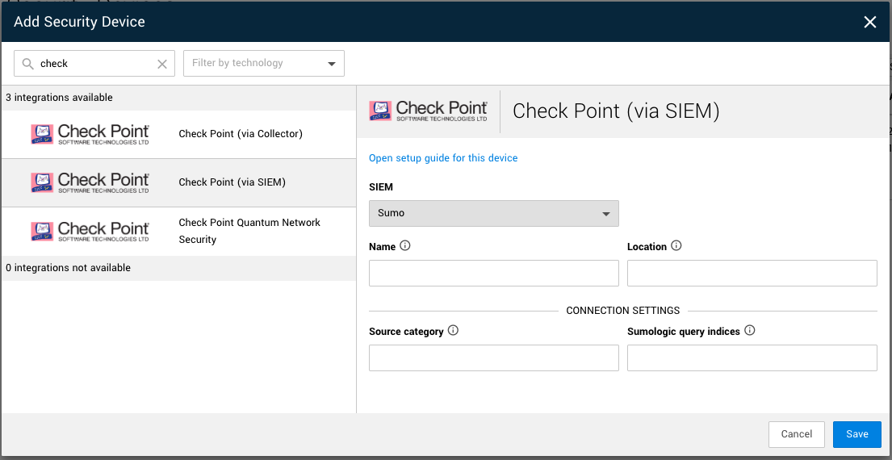Click the Save button
The image size is (892, 460).
coord(856,434)
